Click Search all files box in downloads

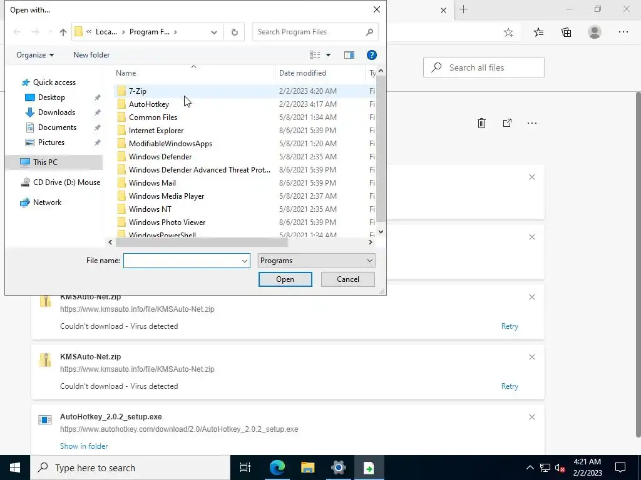(484, 67)
